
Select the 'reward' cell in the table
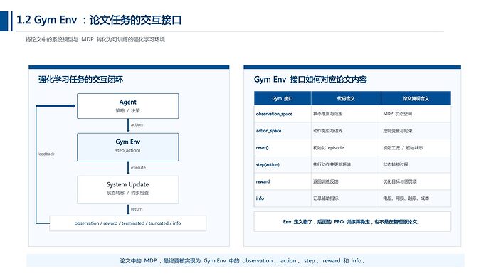(x=283, y=181)
